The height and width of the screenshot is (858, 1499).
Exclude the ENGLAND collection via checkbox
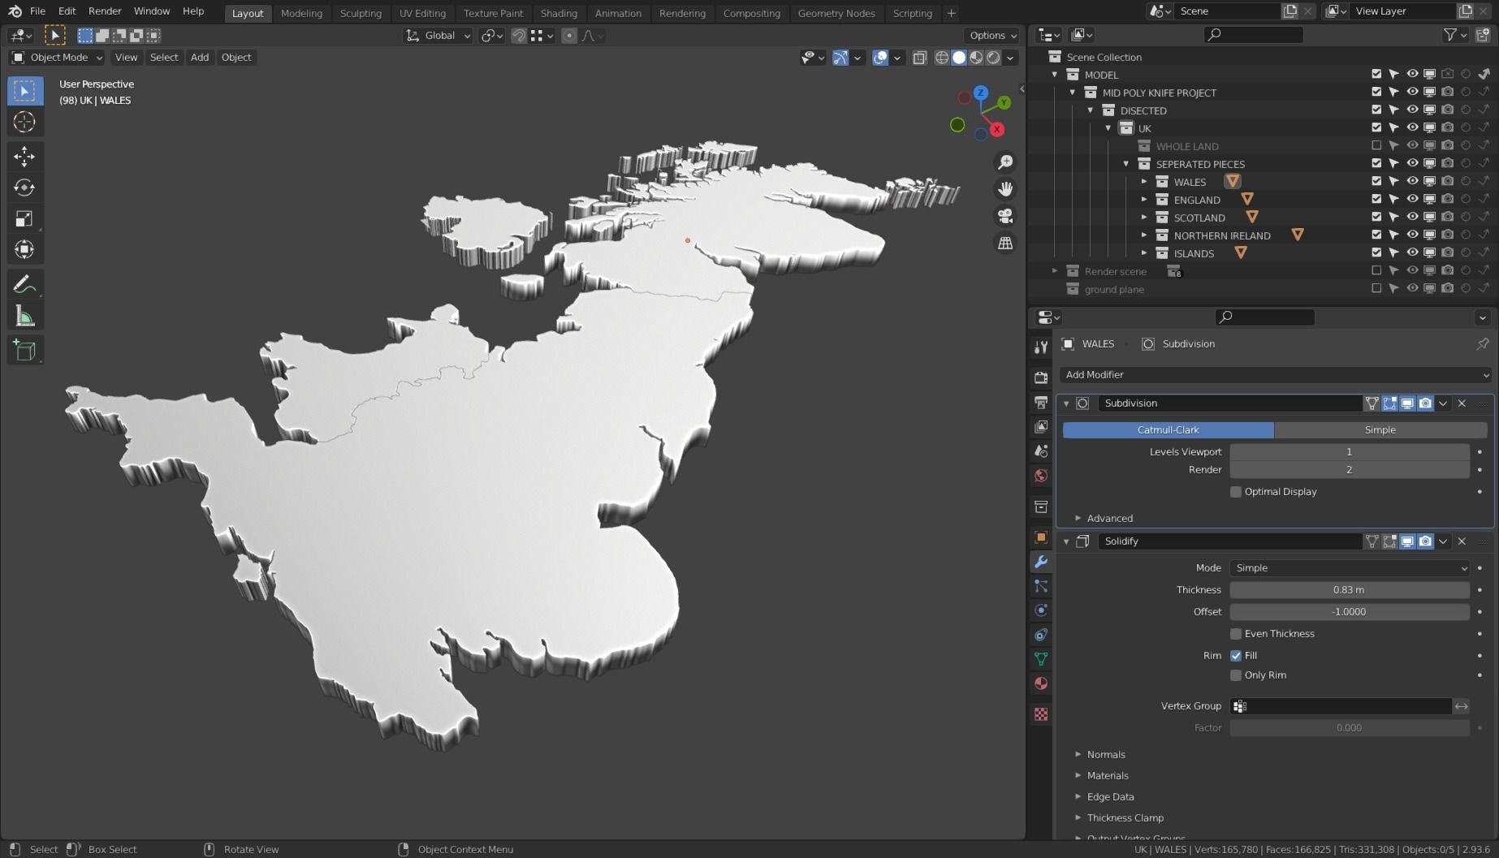click(1376, 200)
